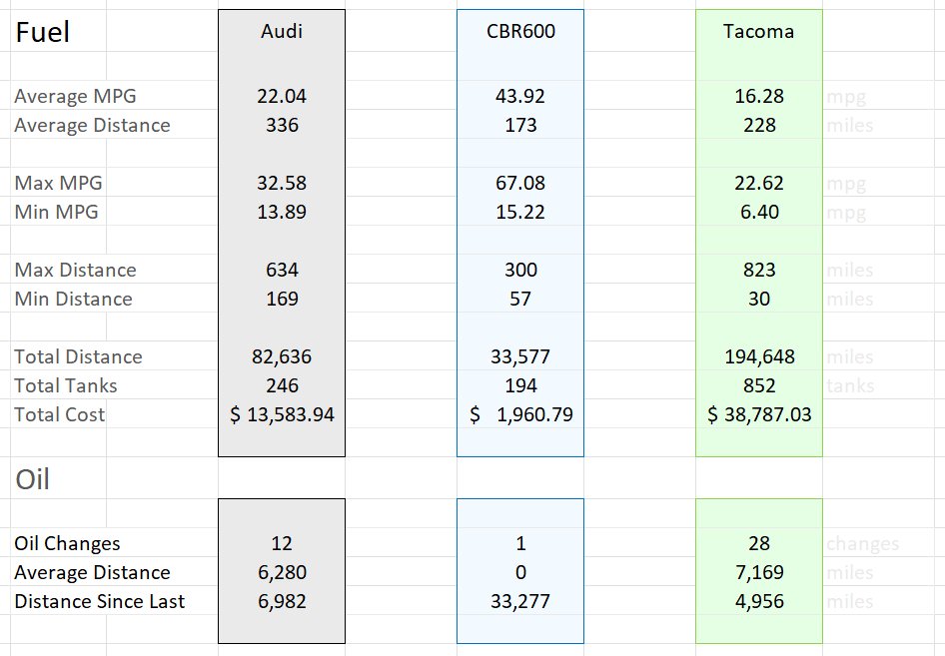
Task: Click 'mpg' unit in Min MPG row
Action: [846, 214]
